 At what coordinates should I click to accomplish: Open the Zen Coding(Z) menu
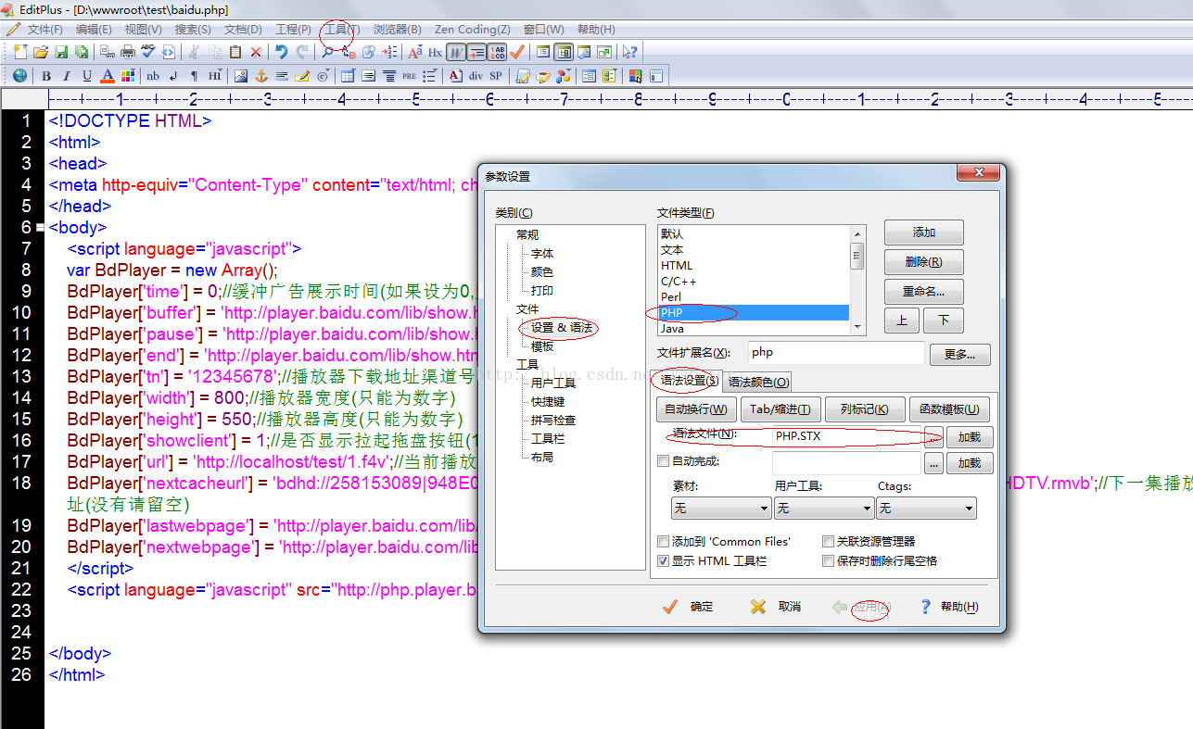coord(473,30)
